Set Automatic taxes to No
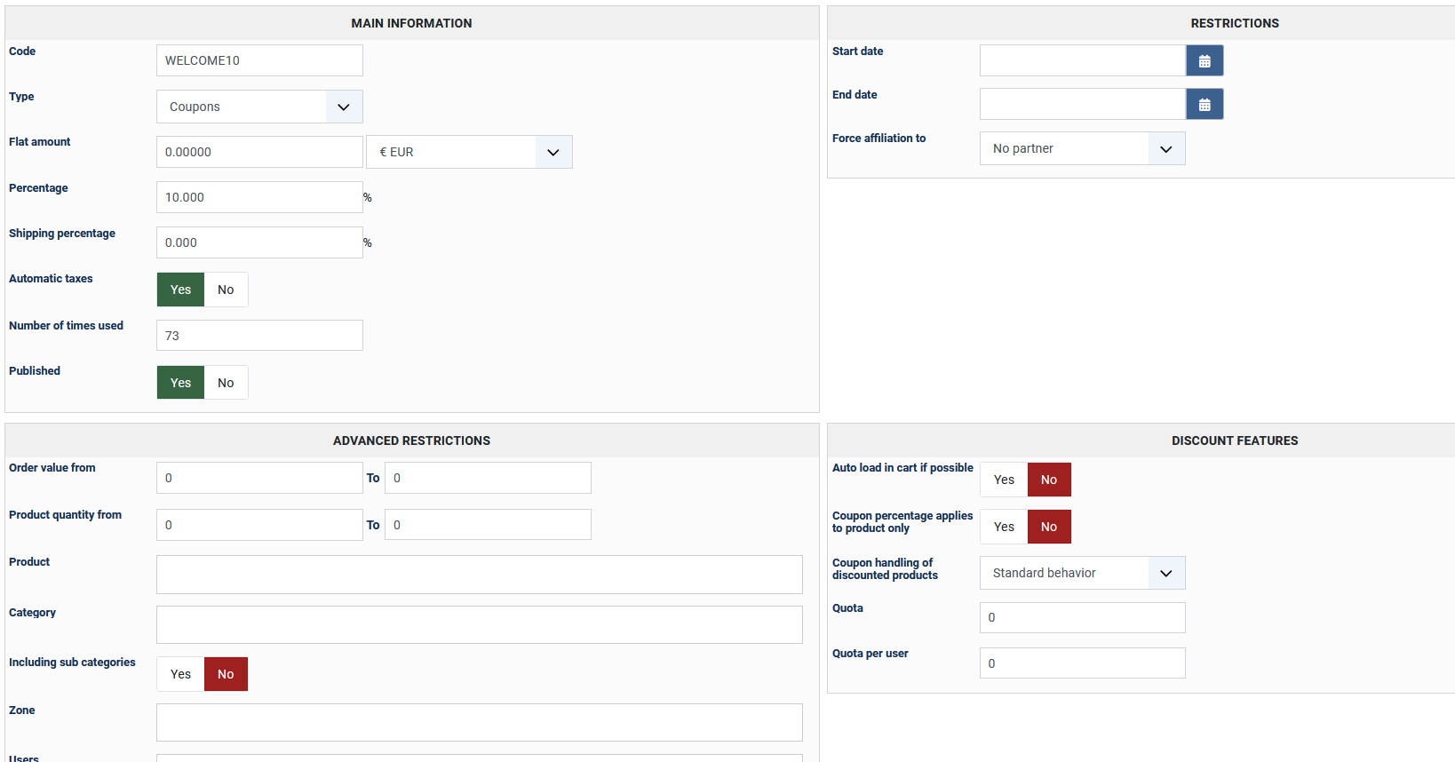 [x=226, y=290]
